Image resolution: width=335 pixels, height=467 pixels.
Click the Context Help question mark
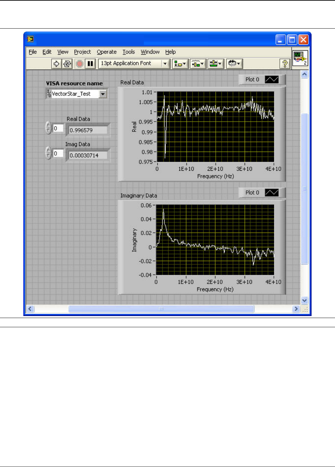(285, 63)
